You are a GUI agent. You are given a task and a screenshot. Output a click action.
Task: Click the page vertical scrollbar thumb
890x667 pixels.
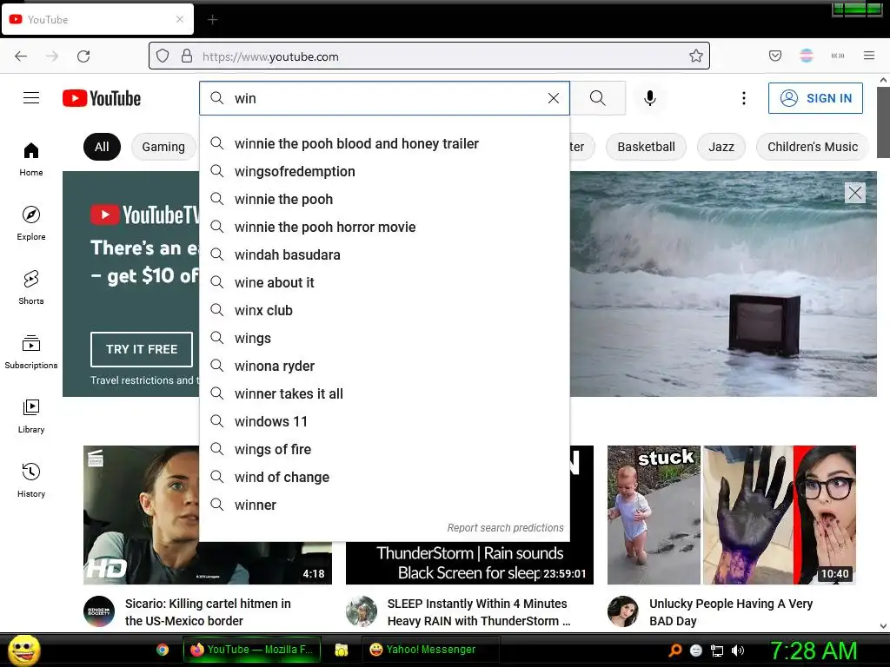(x=883, y=122)
